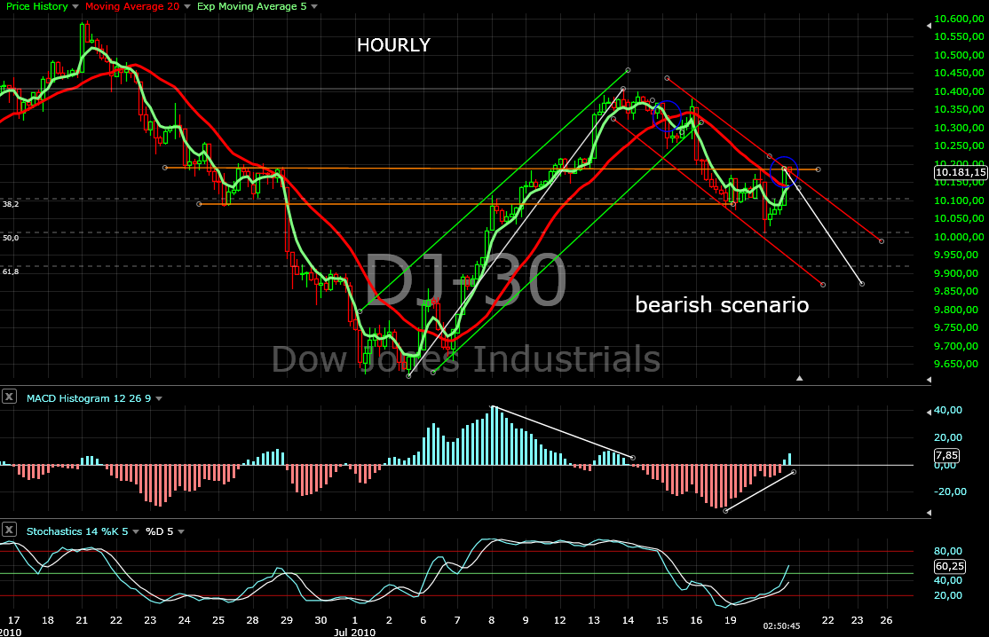
Task: Click the 50,0 Fibonacci level label
Action: (x=11, y=238)
